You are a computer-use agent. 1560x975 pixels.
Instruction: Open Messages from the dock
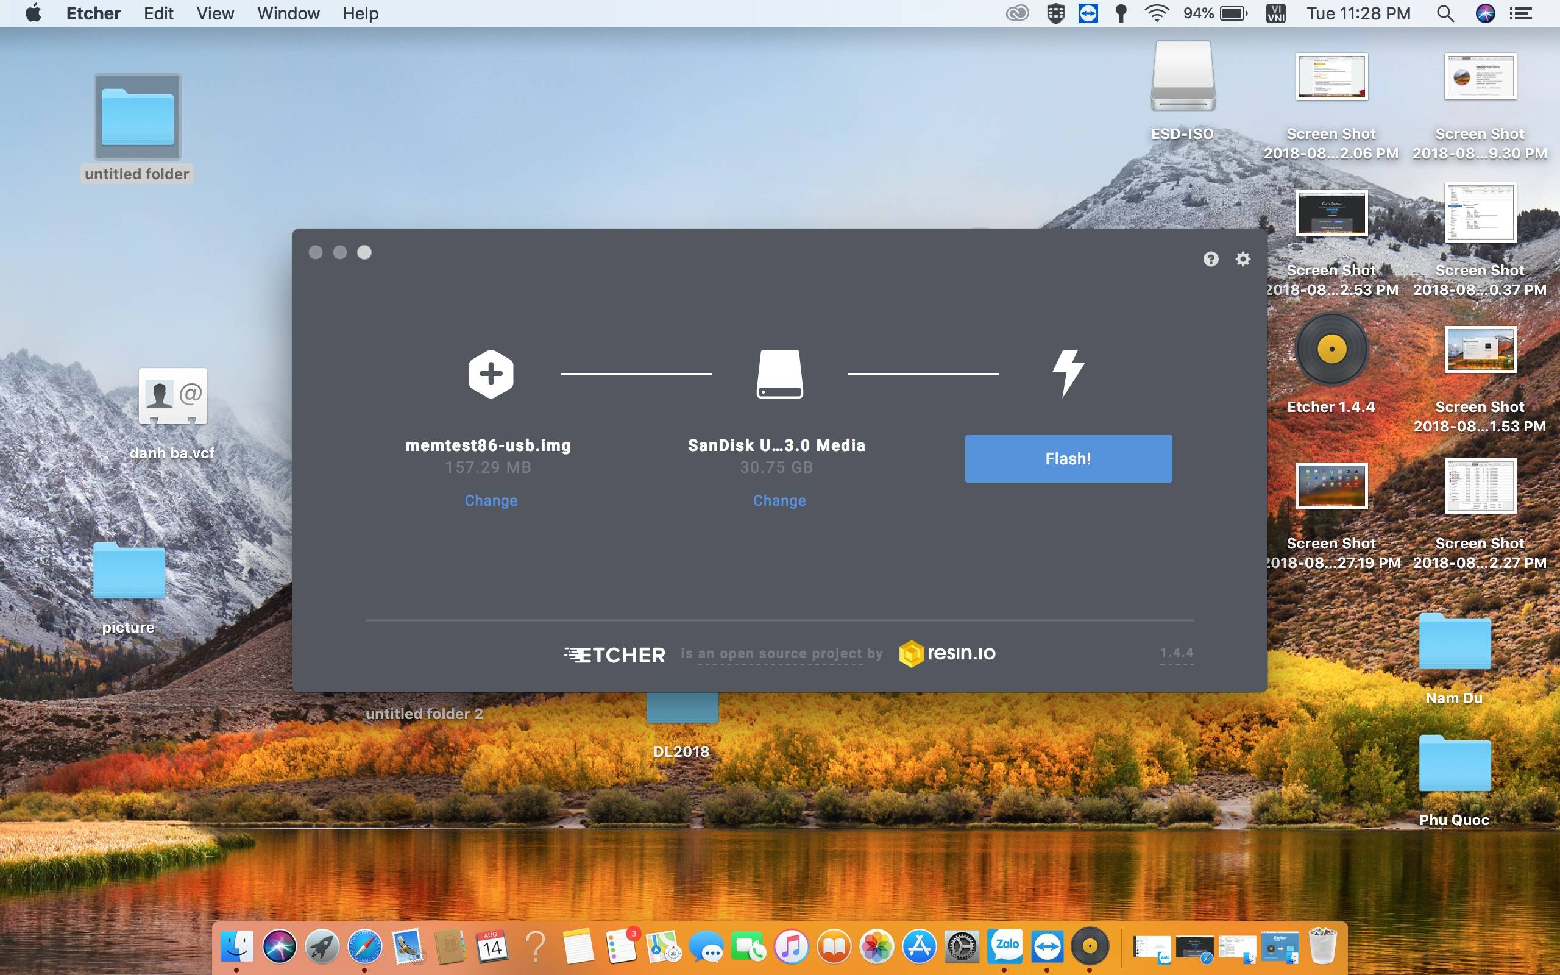coord(706,946)
